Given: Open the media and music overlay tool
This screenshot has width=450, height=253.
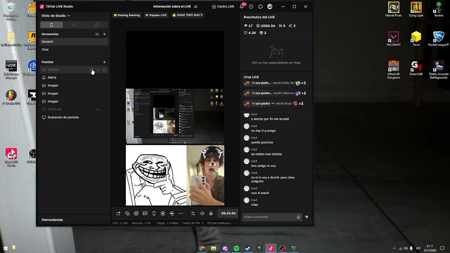Looking at the screenshot, I should point(127,213).
